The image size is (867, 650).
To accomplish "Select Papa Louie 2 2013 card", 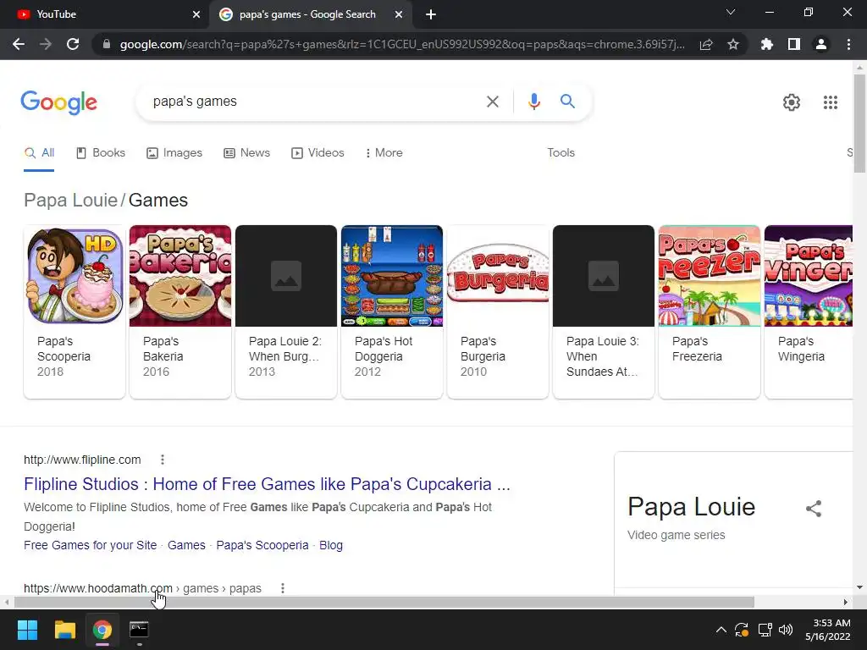I will (x=286, y=311).
